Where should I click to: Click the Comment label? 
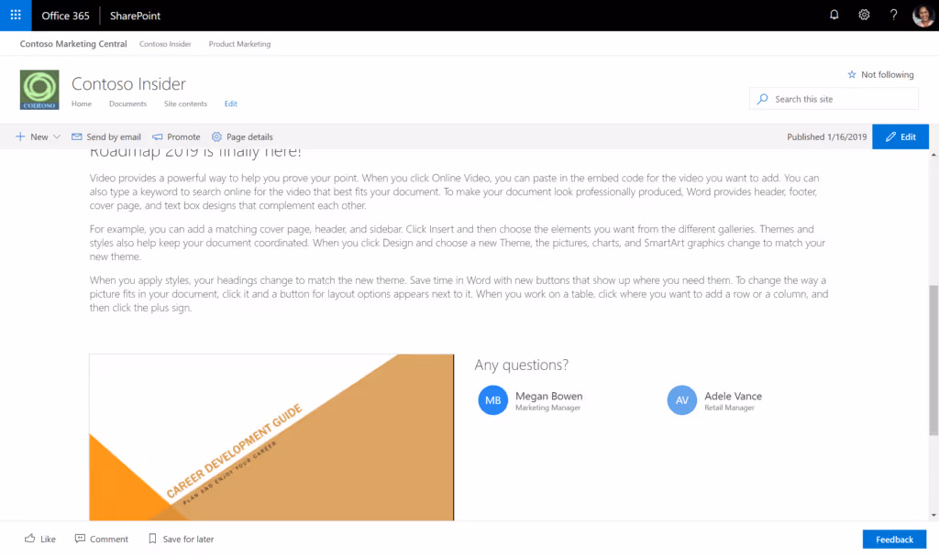pos(109,539)
